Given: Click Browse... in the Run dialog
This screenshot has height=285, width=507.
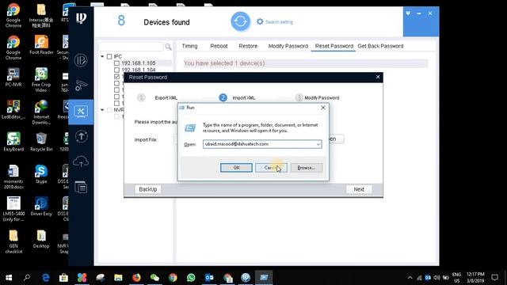Looking at the screenshot, I should coord(307,168).
